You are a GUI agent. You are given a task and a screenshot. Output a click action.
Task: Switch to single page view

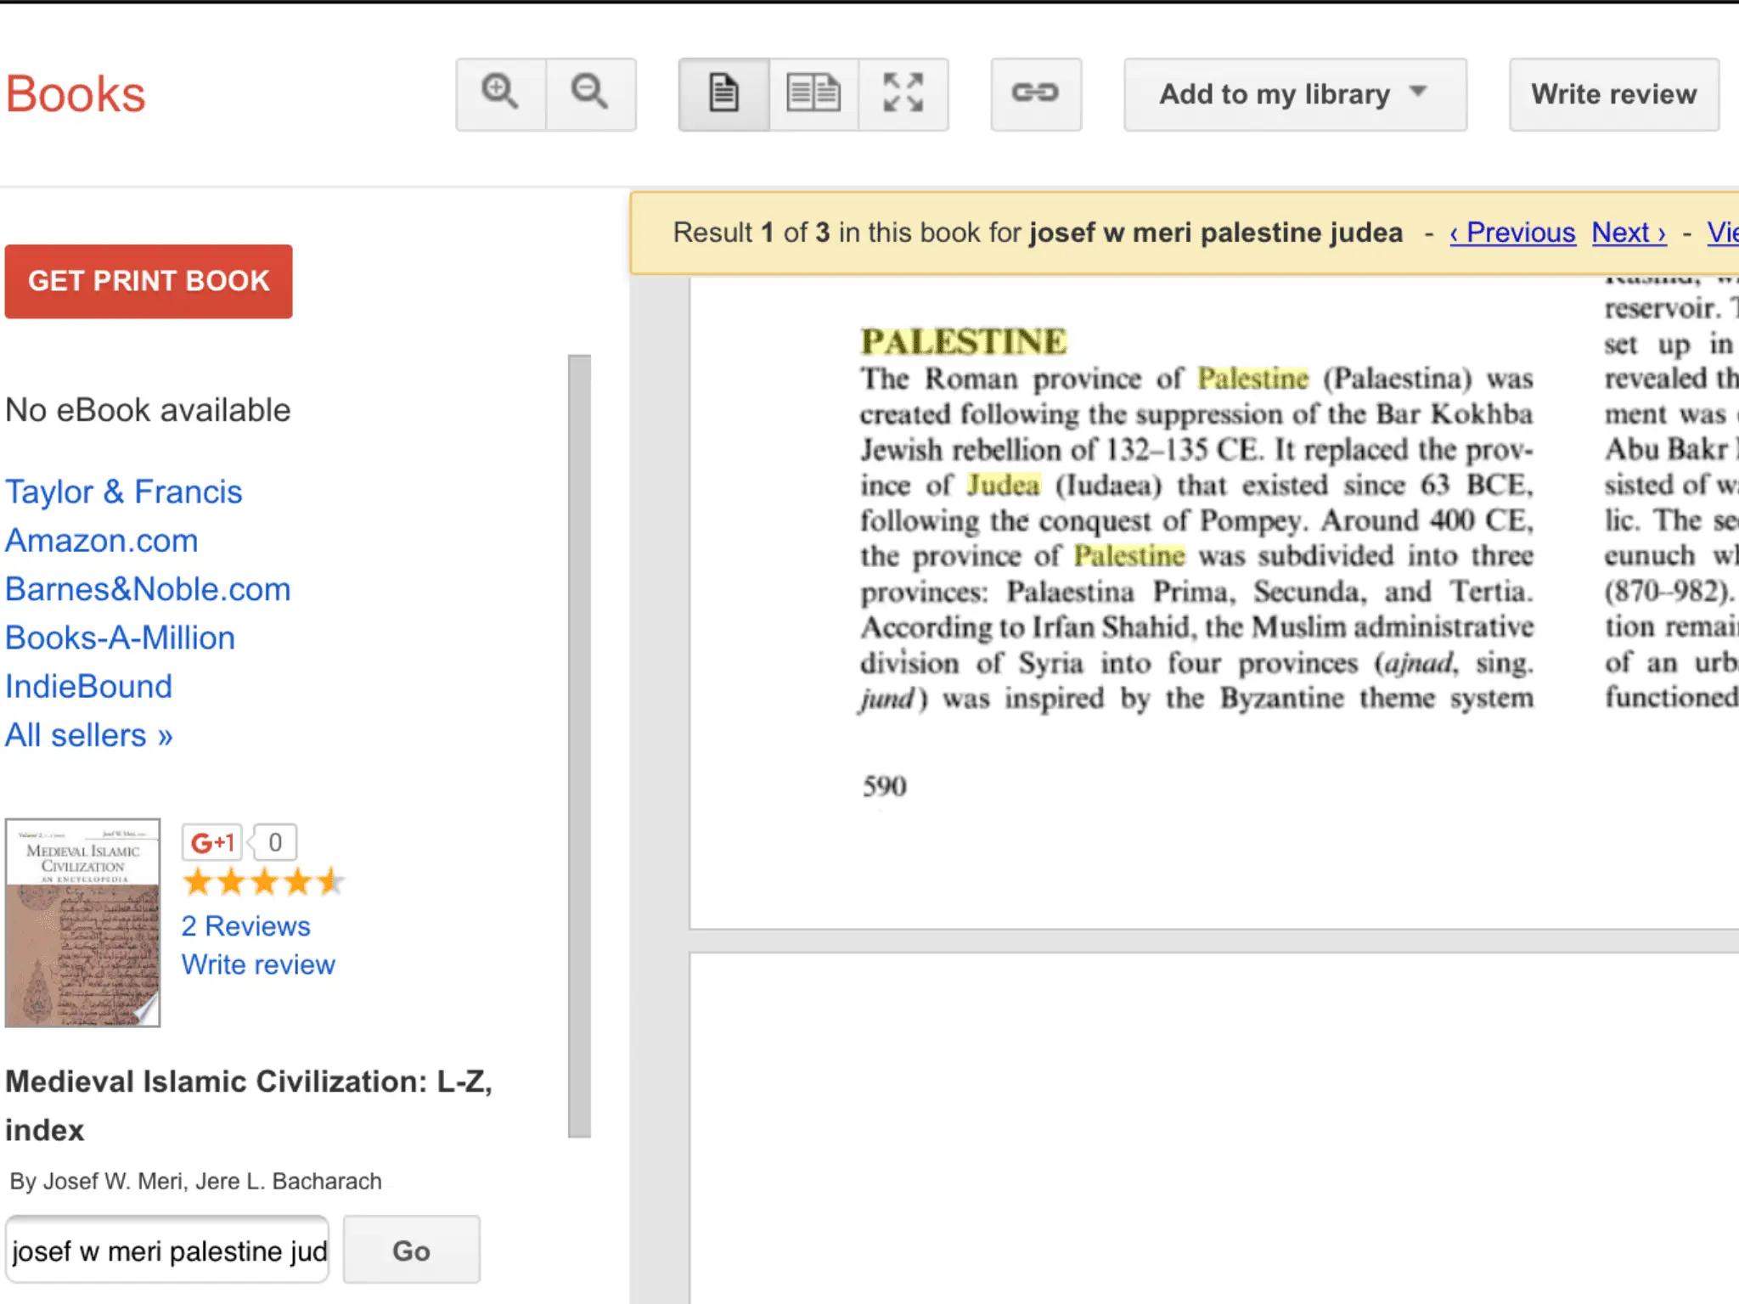pyautogui.click(x=723, y=93)
